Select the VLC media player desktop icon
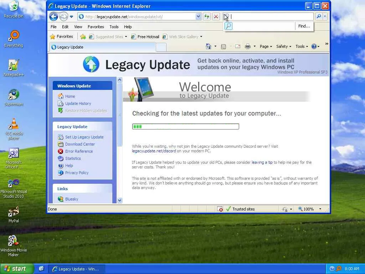 pyautogui.click(x=14, y=129)
